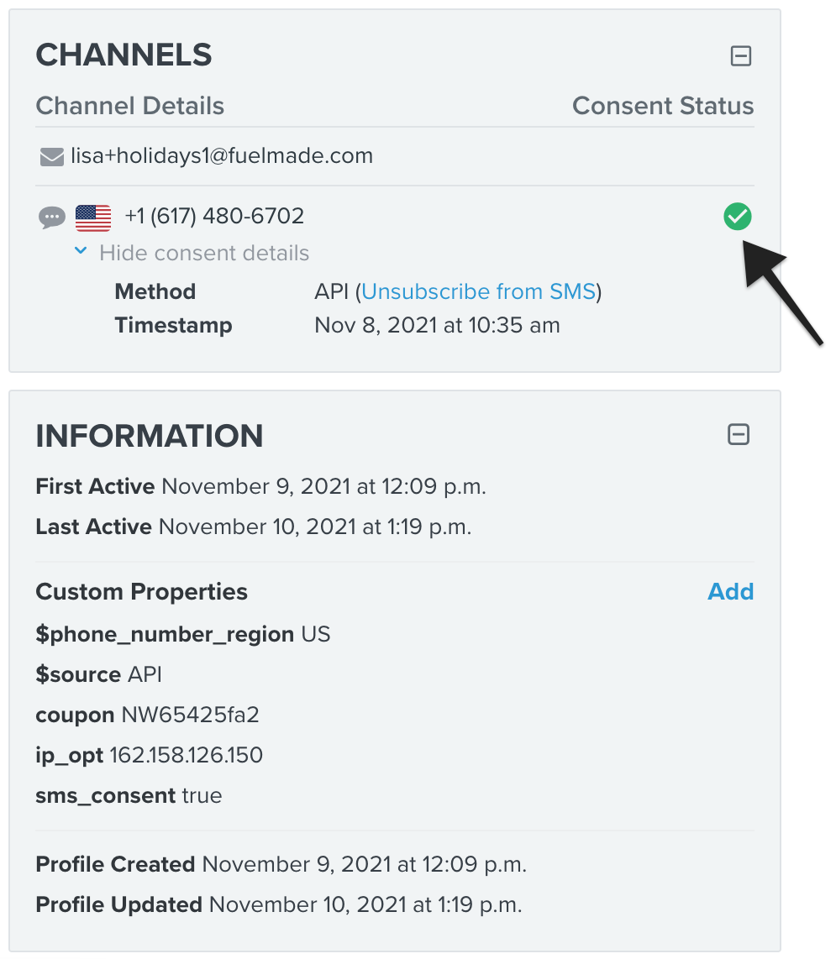
Task: Click the email envelope icon
Action: pos(52,157)
